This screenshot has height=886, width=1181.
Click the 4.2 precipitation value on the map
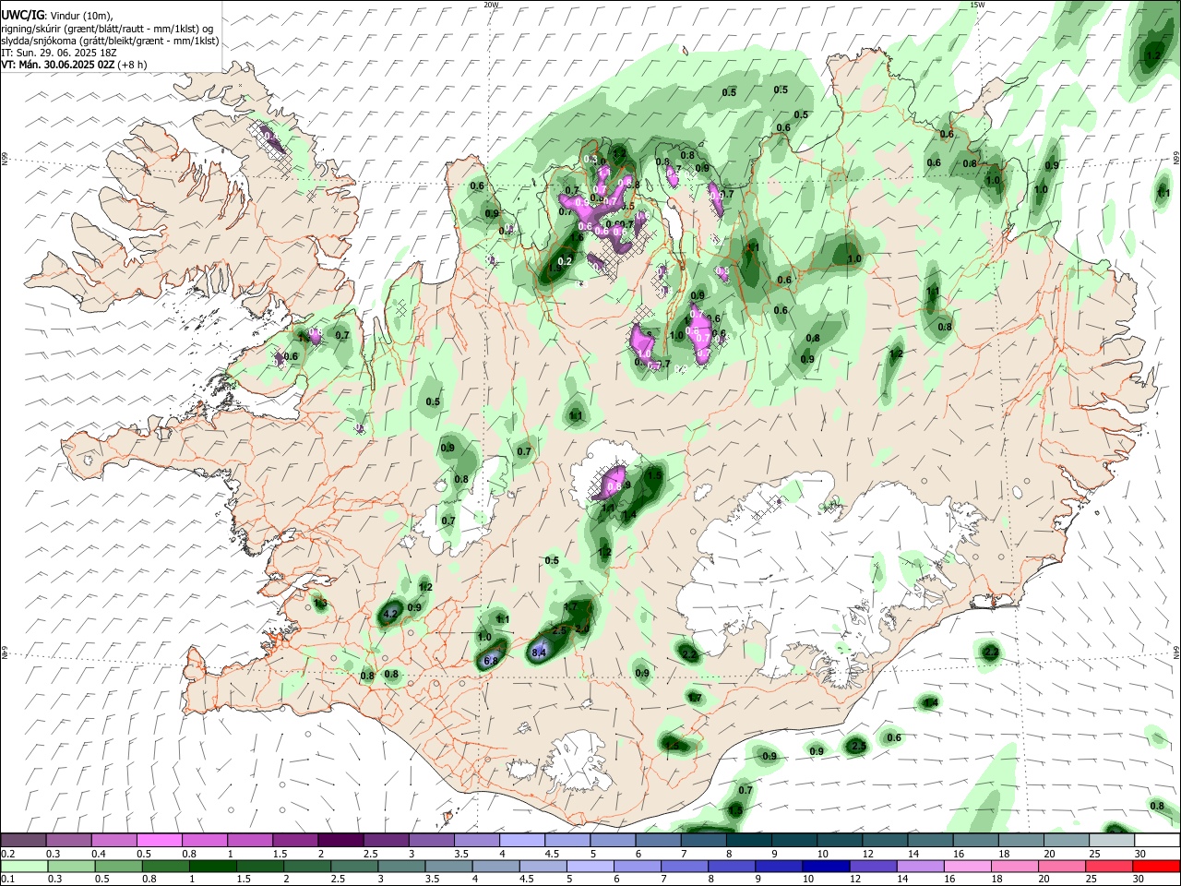tap(389, 614)
